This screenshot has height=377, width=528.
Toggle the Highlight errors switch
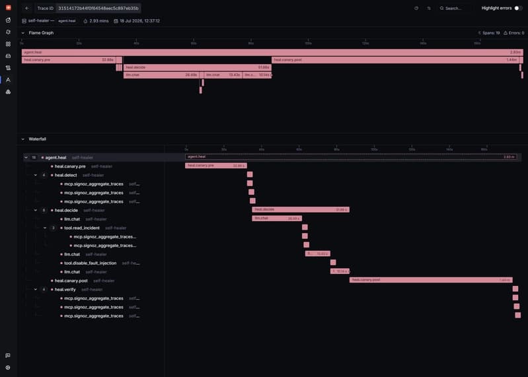point(518,8)
